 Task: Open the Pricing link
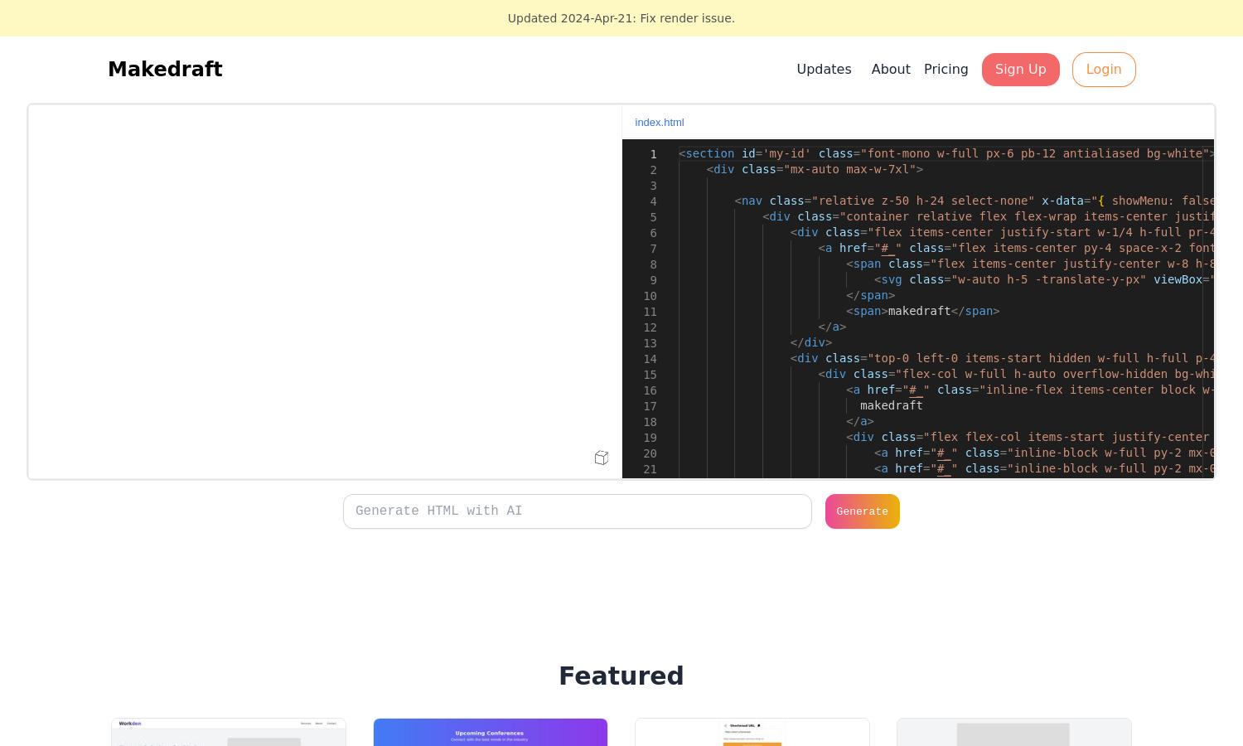click(x=946, y=70)
